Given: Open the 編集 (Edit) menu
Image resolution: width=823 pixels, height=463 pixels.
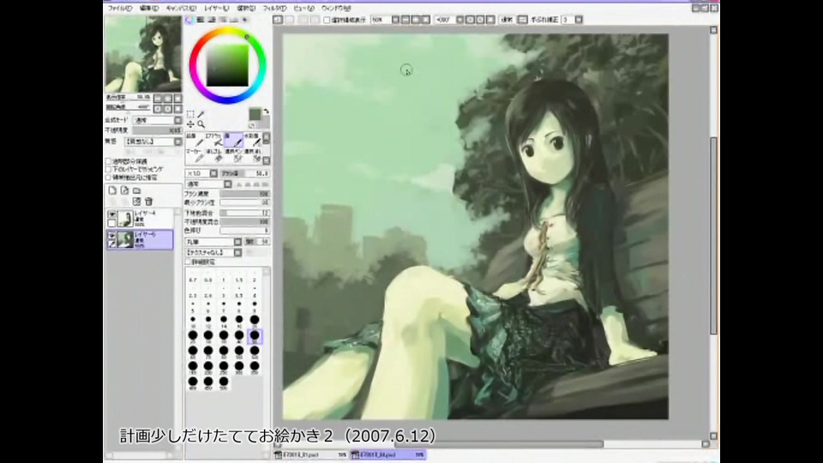Looking at the screenshot, I should pos(149,9).
